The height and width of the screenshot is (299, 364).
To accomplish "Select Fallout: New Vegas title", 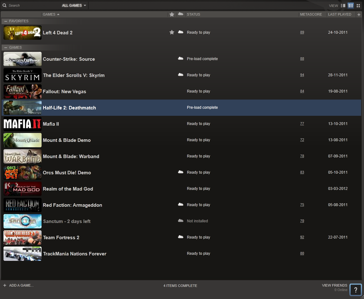I will pyautogui.click(x=64, y=92).
